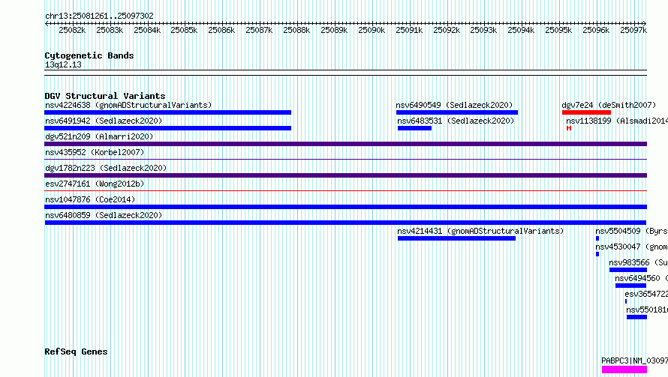This screenshot has width=668, height=377.
Task: Click the nsv983566 blue bar
Action: (628, 270)
